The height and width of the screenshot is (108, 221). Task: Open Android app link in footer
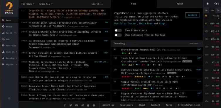coord(94,105)
